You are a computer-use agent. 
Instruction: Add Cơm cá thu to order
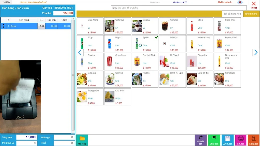click(x=200, y=79)
